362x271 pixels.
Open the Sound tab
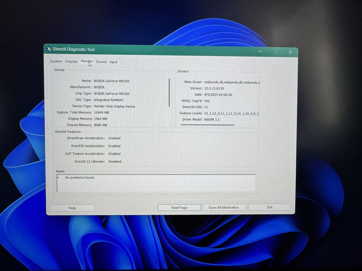(x=101, y=62)
